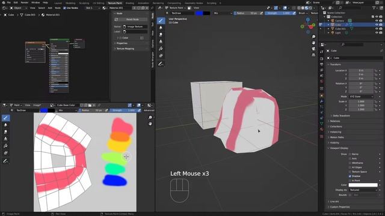Expand the Line Art panel
The image size is (385, 216).
(x=334, y=202)
